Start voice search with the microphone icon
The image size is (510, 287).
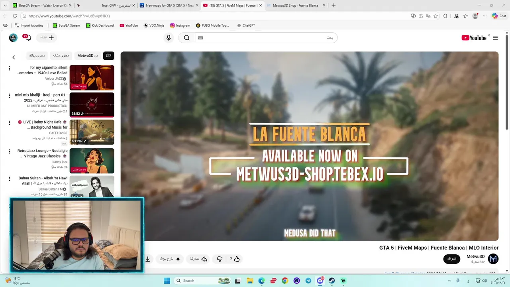click(x=169, y=38)
